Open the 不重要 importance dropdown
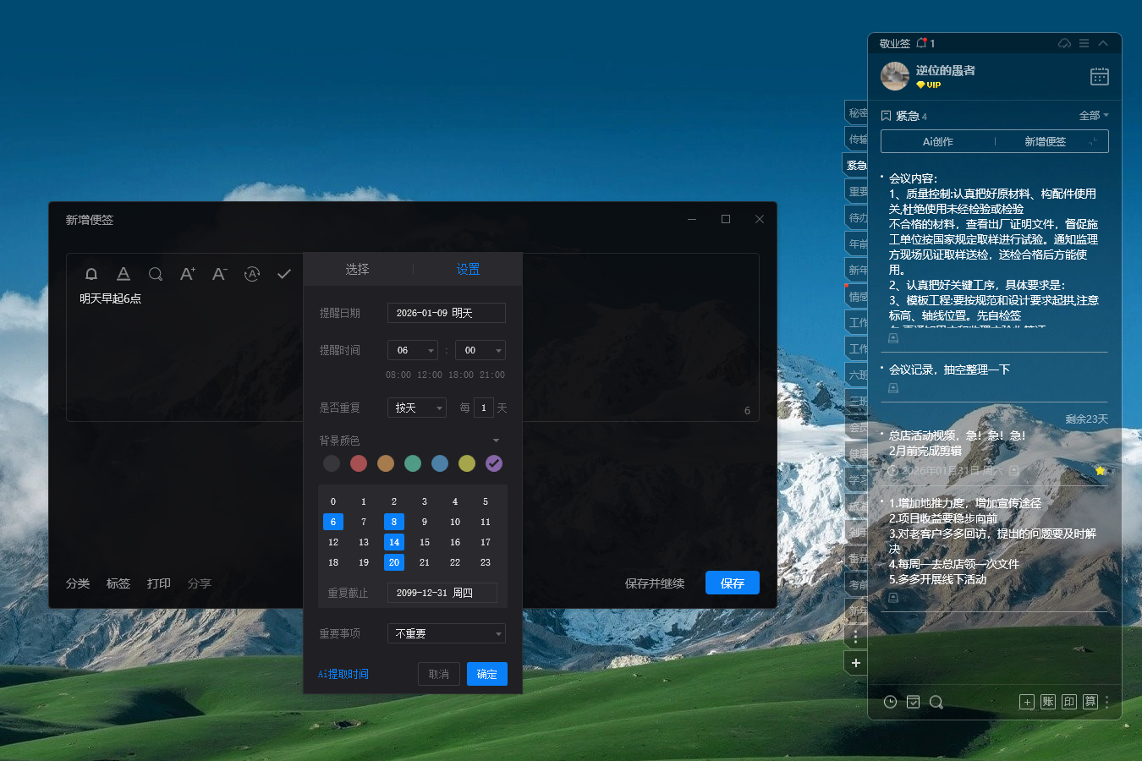This screenshot has height=761, width=1142. coord(446,633)
